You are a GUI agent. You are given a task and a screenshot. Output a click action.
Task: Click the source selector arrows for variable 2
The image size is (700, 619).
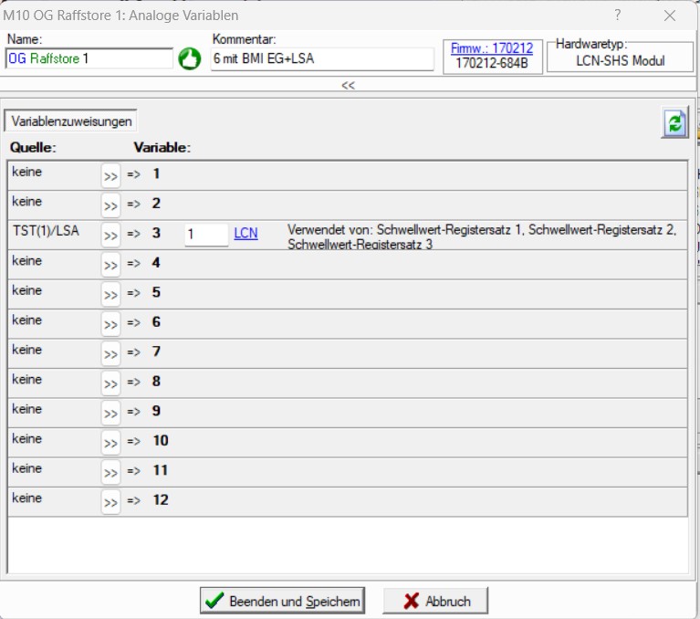[x=110, y=205]
